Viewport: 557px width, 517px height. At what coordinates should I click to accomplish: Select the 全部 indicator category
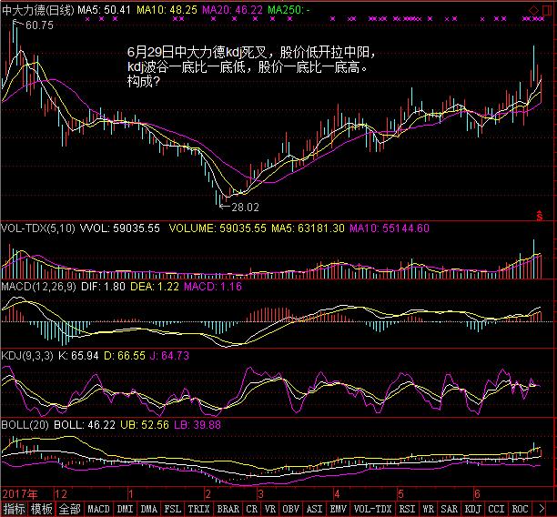69,509
